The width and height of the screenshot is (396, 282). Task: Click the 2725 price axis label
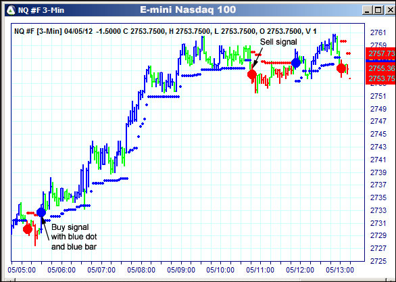378,261
